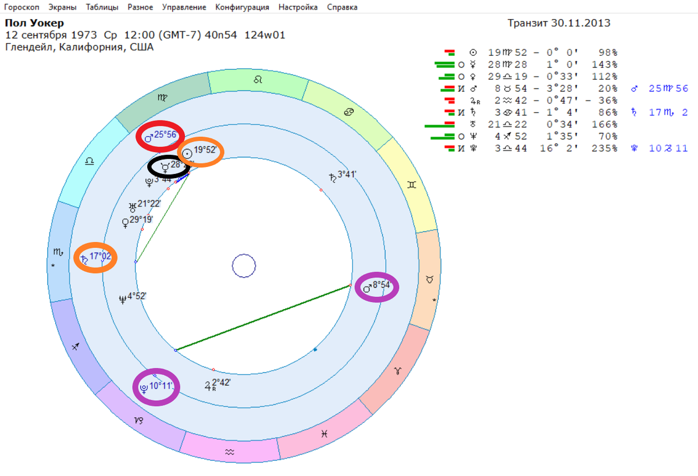The image size is (698, 476).
Task: Open the Настройка menu
Action: (x=298, y=8)
